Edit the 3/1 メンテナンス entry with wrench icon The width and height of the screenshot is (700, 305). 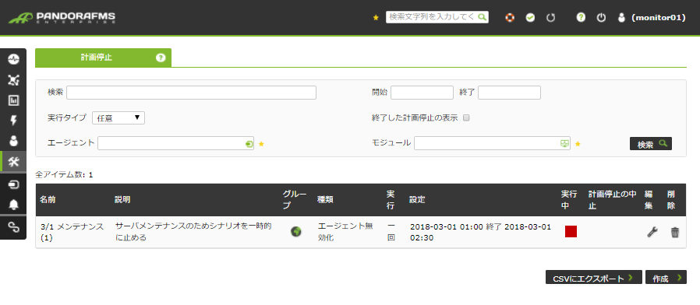tap(652, 232)
